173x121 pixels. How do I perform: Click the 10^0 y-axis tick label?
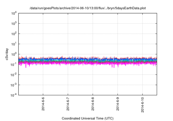click(14, 54)
